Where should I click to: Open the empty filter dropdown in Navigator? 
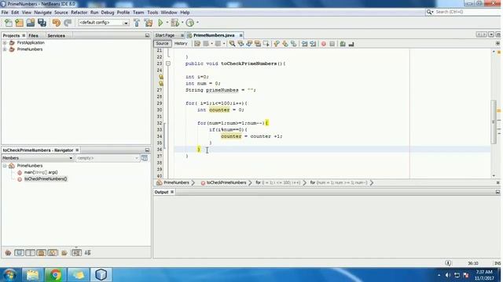[108, 158]
